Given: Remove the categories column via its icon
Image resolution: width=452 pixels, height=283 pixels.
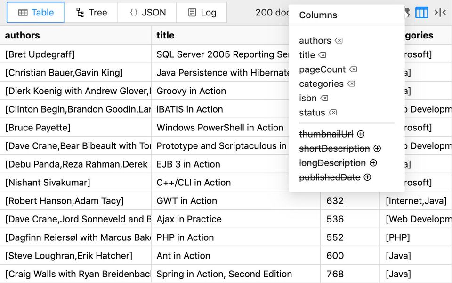Looking at the screenshot, I should point(351,84).
